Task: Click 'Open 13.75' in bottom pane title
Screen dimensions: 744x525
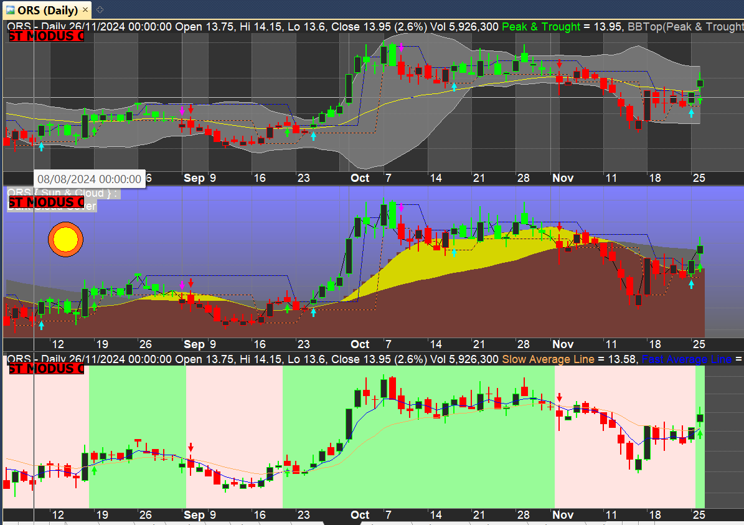Action: pyautogui.click(x=204, y=359)
